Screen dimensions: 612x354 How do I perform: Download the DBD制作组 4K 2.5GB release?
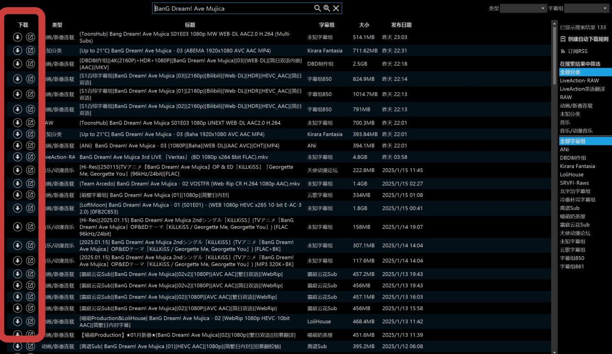[18, 64]
